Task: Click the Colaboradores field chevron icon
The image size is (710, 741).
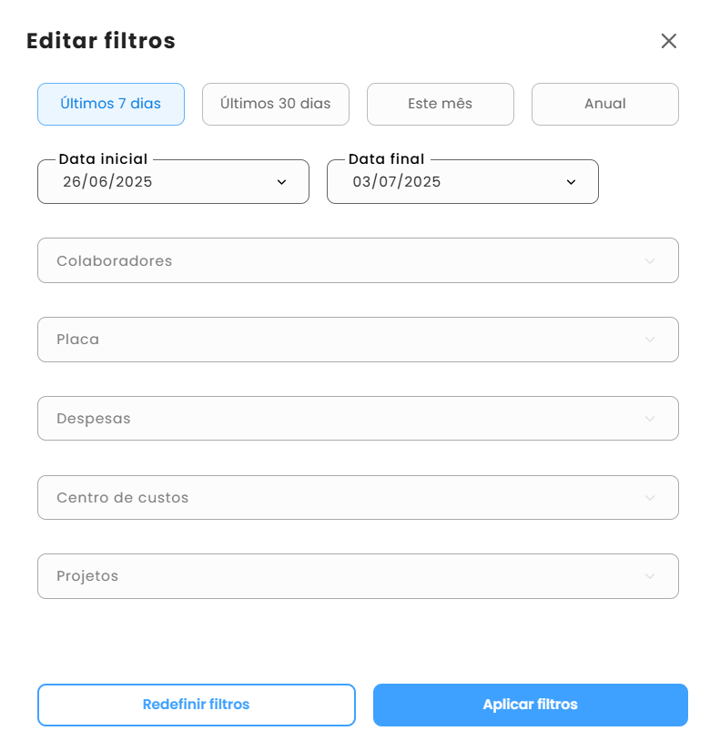Action: point(650,261)
